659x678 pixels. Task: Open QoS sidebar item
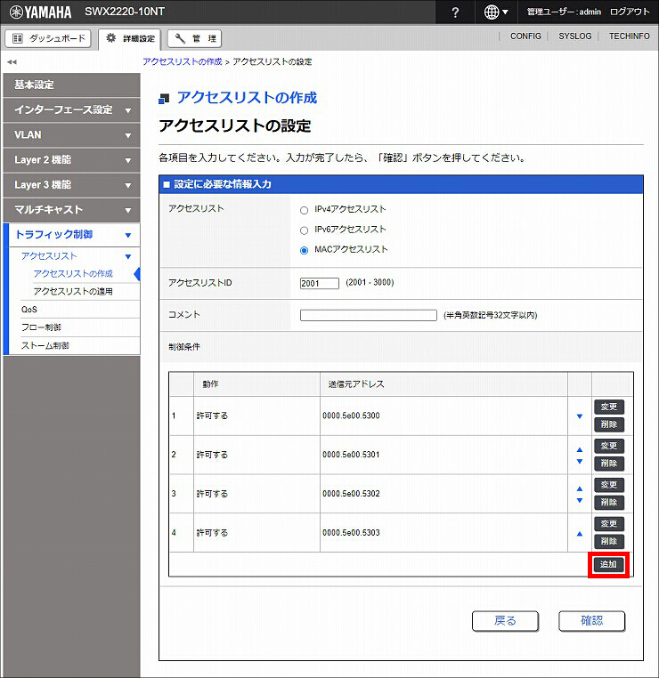pos(29,310)
